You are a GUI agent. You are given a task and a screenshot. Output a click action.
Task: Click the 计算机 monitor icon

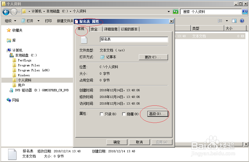pyautogui.click(x=9, y=50)
